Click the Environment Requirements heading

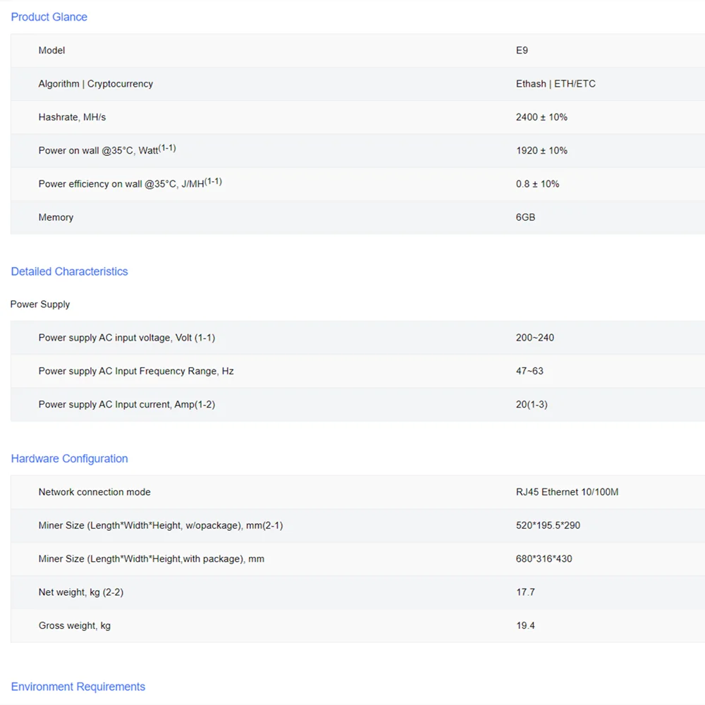[78, 687]
